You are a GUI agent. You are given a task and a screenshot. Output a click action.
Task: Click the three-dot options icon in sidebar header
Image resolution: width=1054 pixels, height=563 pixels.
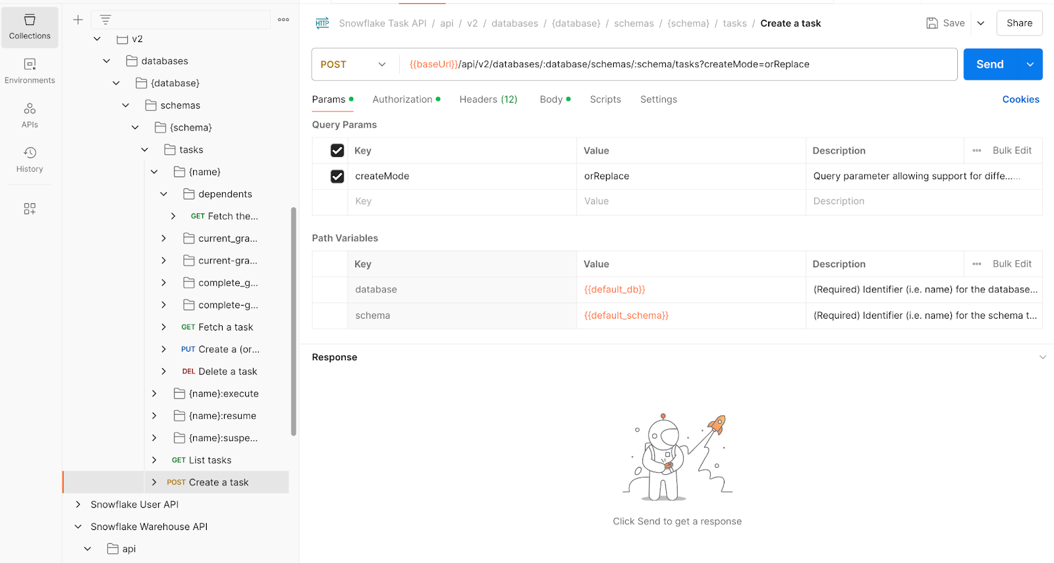283,20
